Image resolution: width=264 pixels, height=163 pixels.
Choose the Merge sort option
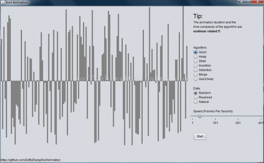tap(196, 74)
